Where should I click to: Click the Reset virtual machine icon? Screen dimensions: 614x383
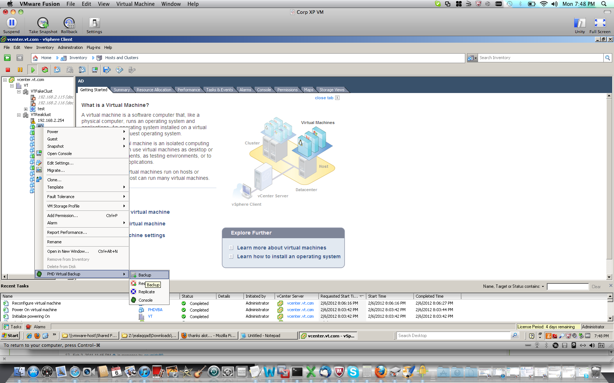click(45, 70)
